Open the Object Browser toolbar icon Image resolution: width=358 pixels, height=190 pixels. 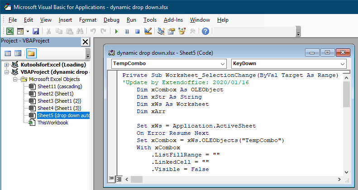(182, 31)
